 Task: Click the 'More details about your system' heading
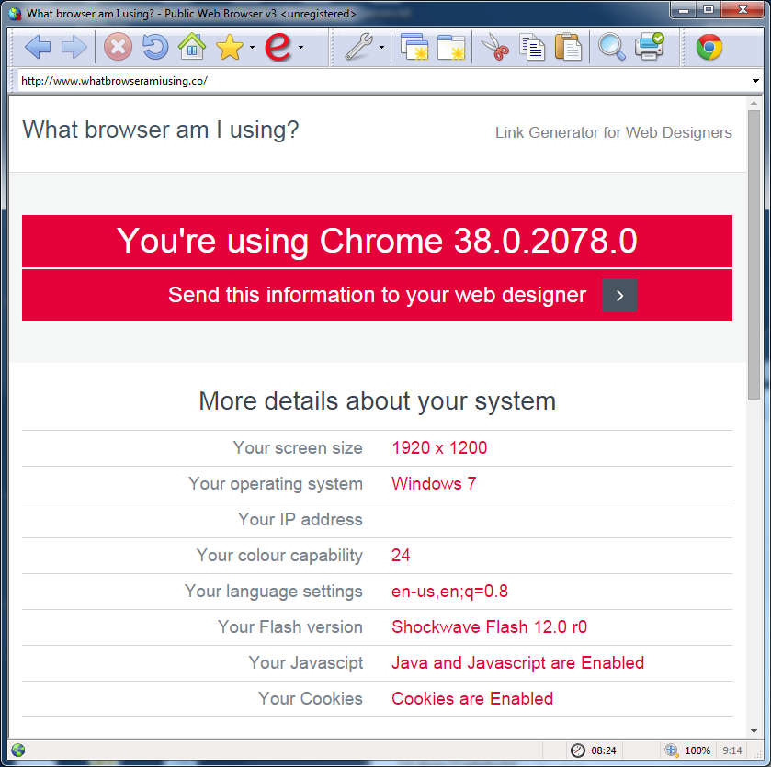coord(377,400)
